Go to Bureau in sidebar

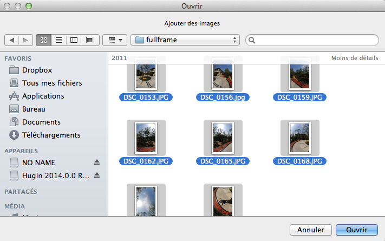click(34, 109)
